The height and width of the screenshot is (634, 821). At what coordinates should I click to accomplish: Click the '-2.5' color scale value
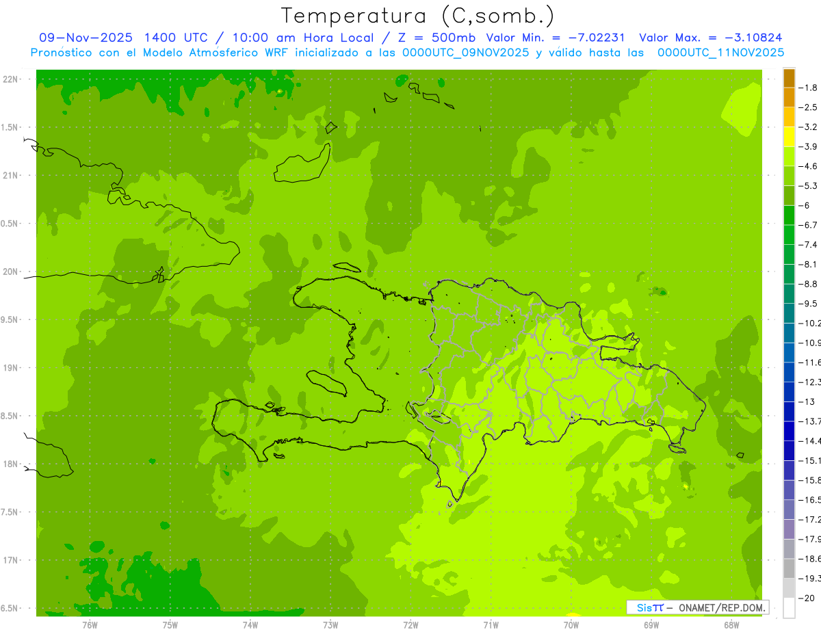click(809, 107)
